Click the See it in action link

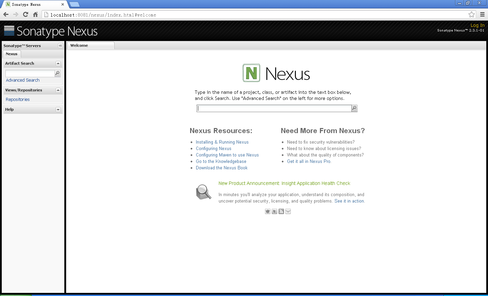point(349,201)
